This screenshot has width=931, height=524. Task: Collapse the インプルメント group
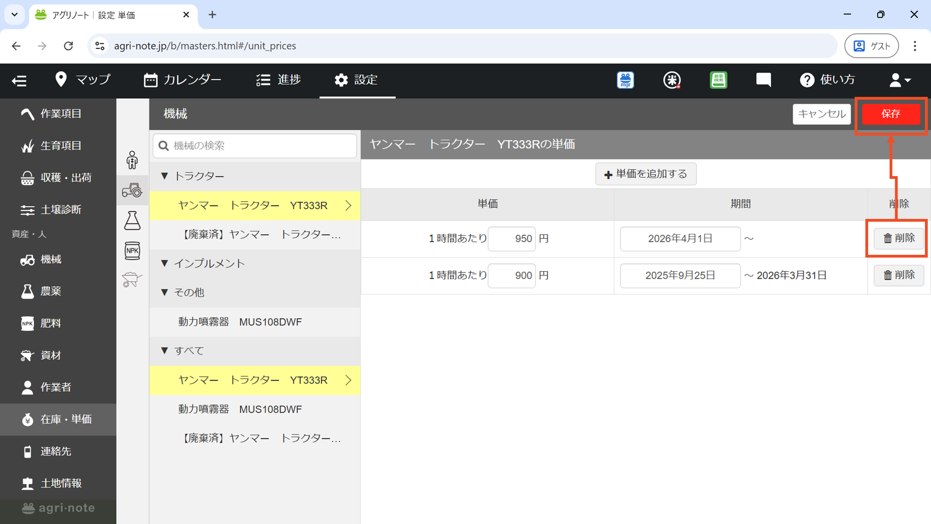pyautogui.click(x=255, y=264)
